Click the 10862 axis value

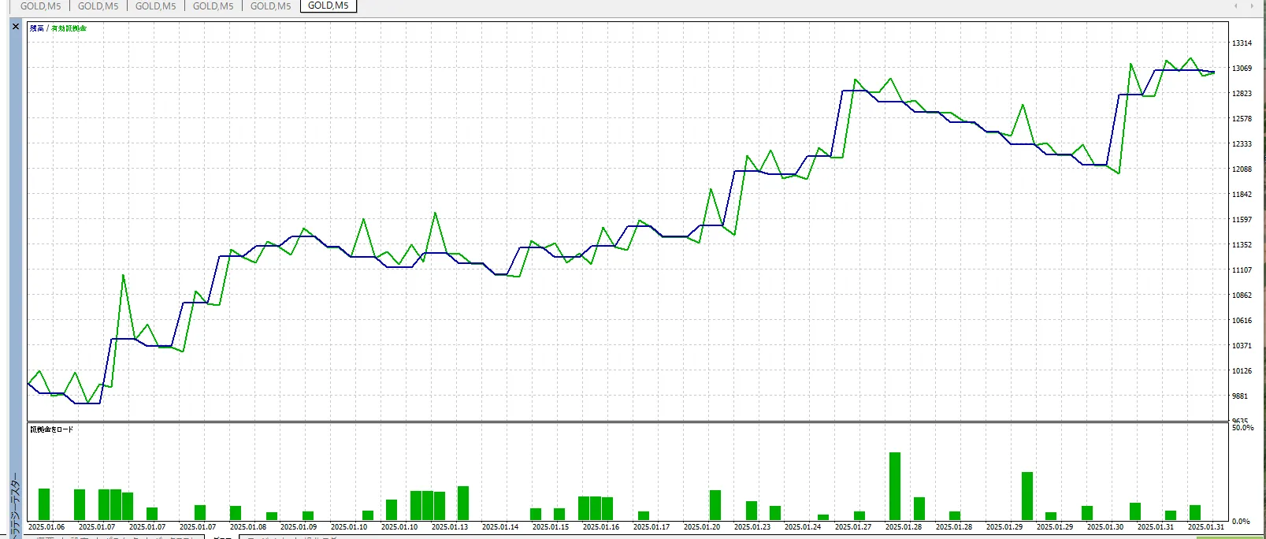[x=1242, y=296]
